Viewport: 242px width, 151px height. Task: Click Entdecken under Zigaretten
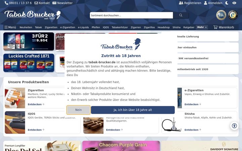[36, 104]
